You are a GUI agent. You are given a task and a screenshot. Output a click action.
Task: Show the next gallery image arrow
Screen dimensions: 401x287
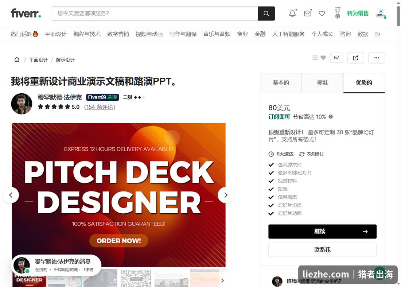point(226,195)
